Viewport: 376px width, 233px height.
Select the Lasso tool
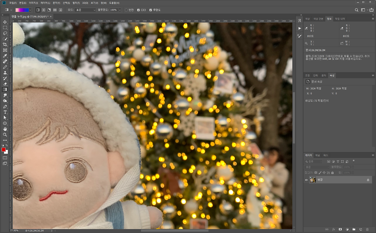pyautogui.click(x=5, y=33)
